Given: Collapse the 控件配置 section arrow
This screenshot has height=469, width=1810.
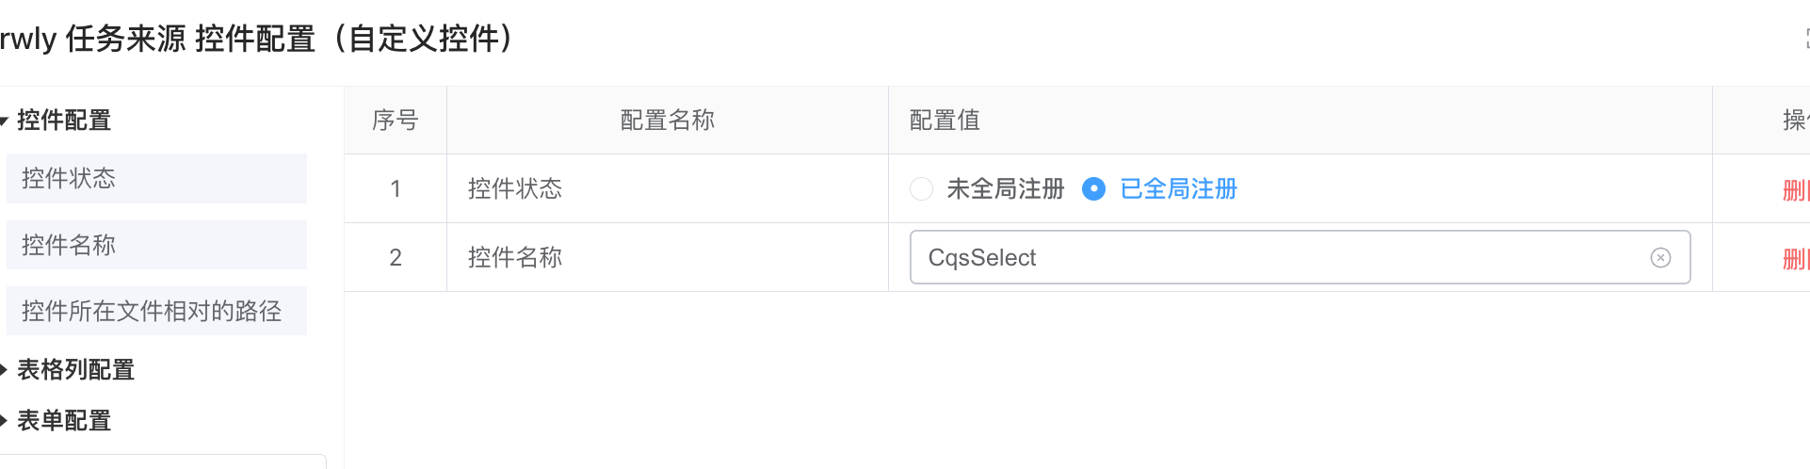Looking at the screenshot, I should pyautogui.click(x=5, y=121).
